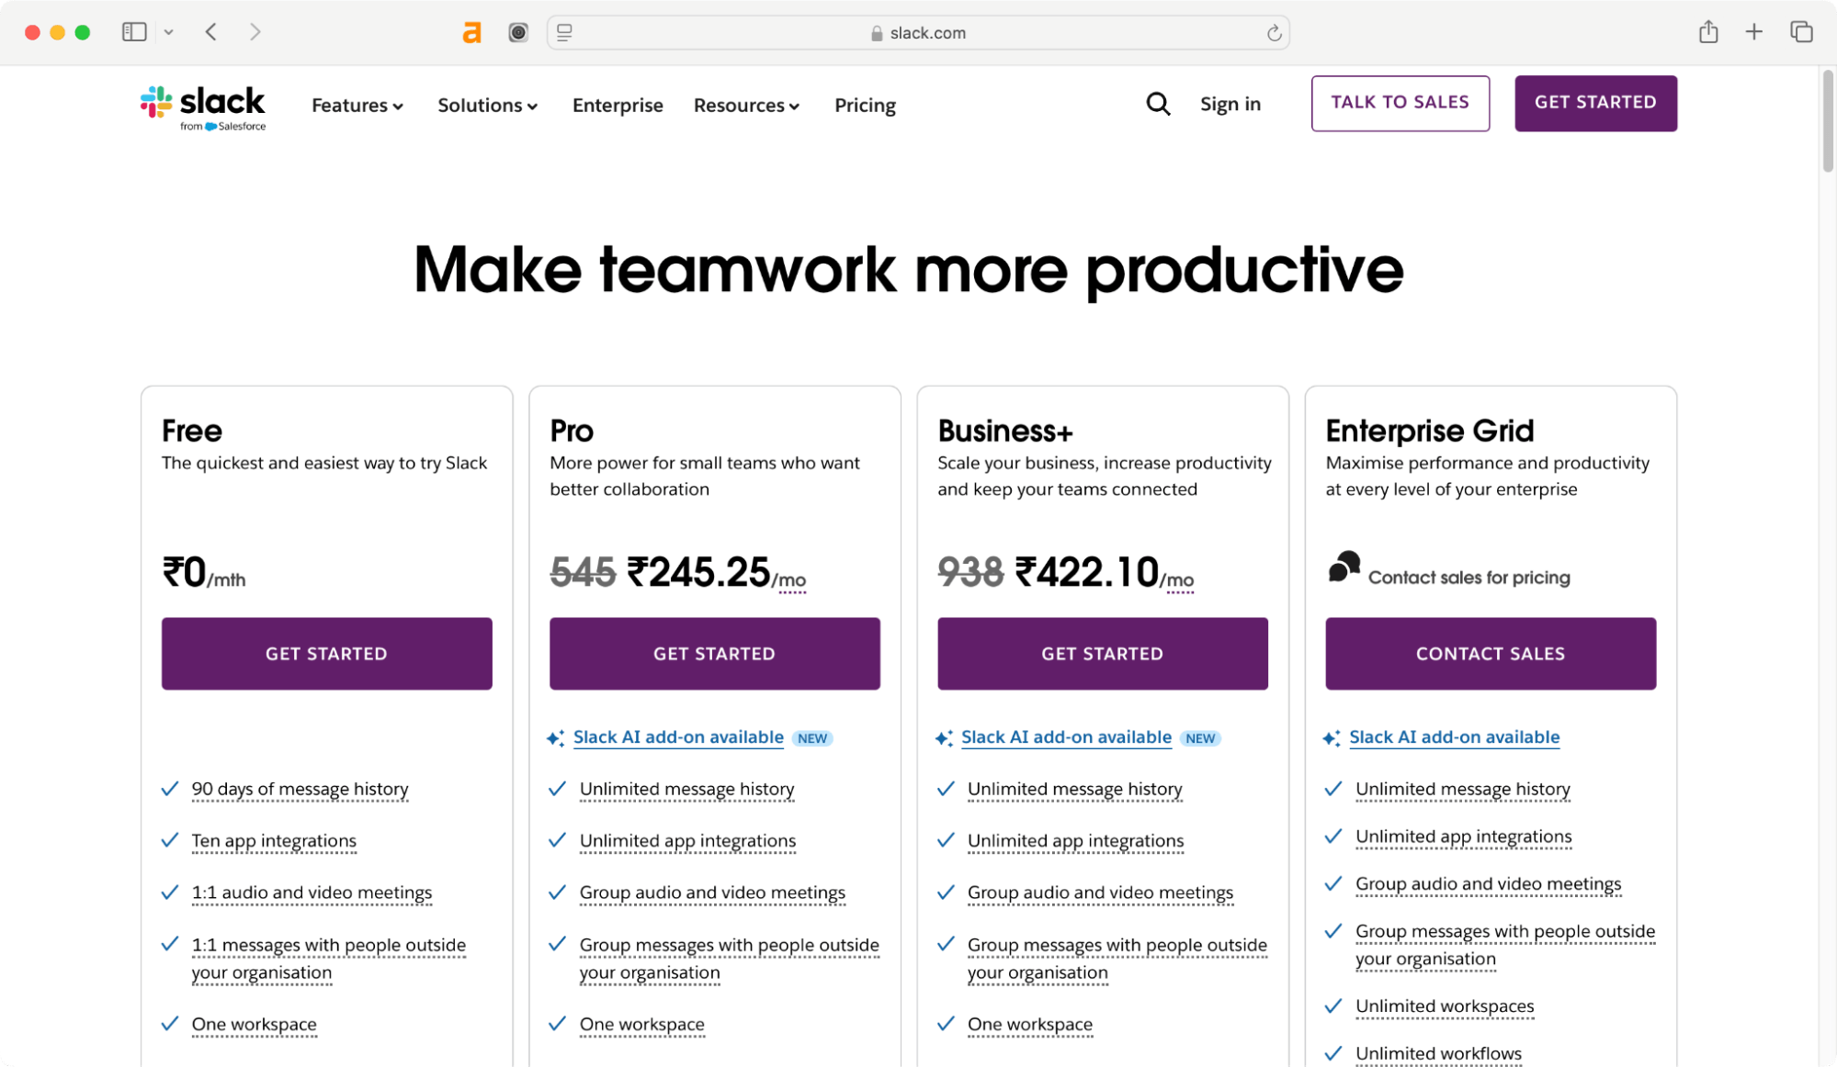Click the CONTACT SALES button
The image size is (1837, 1067).
[1491, 654]
